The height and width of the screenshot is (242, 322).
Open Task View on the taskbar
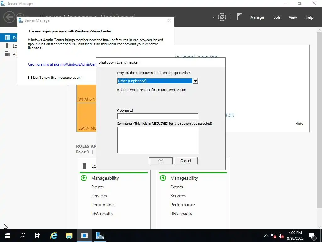[38, 236]
